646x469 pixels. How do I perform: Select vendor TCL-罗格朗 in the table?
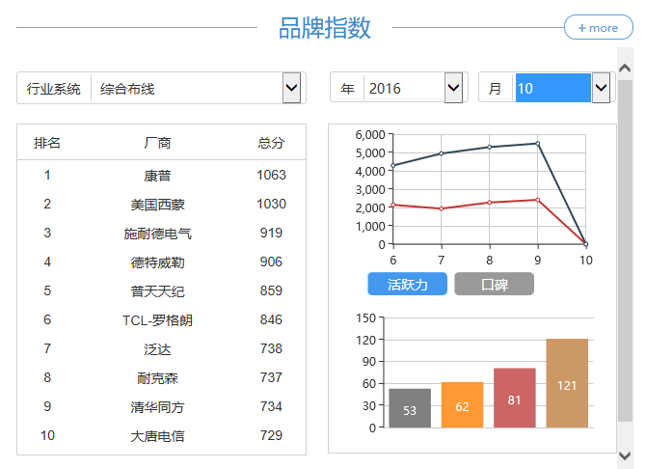pos(157,319)
